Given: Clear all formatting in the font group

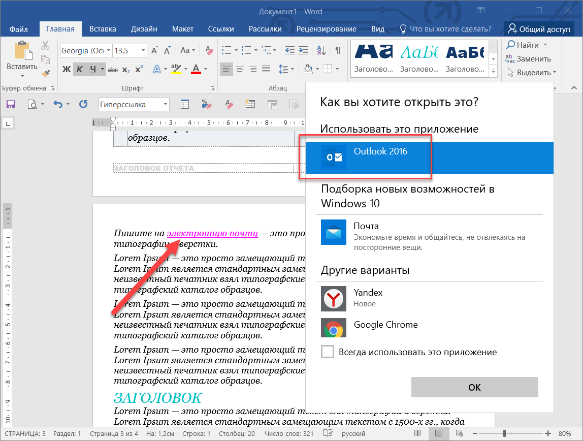Looking at the screenshot, I should [209, 50].
